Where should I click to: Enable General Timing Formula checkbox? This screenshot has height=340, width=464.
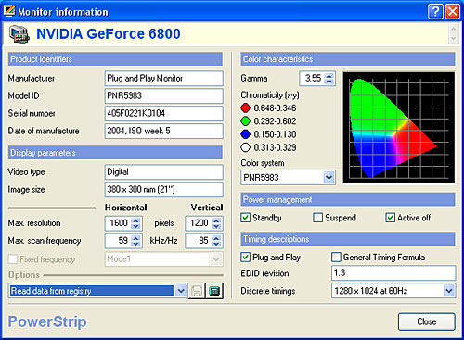pyautogui.click(x=336, y=258)
